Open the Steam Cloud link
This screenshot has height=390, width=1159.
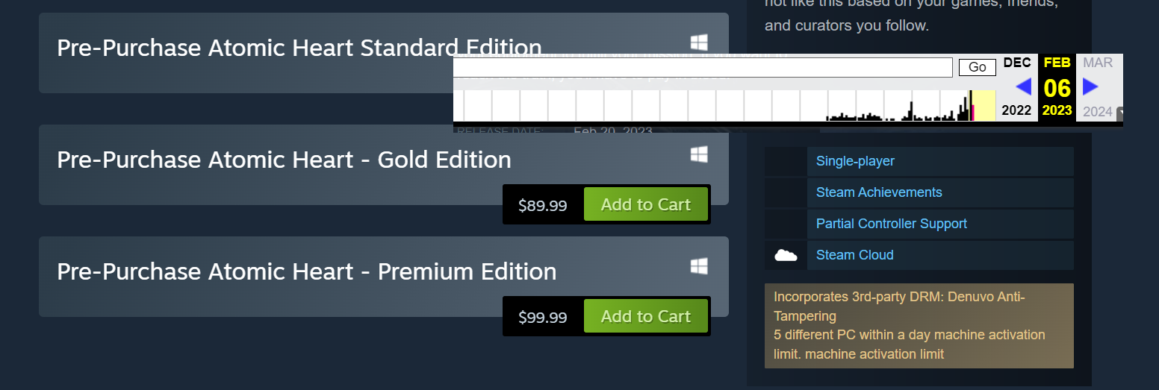click(x=854, y=255)
